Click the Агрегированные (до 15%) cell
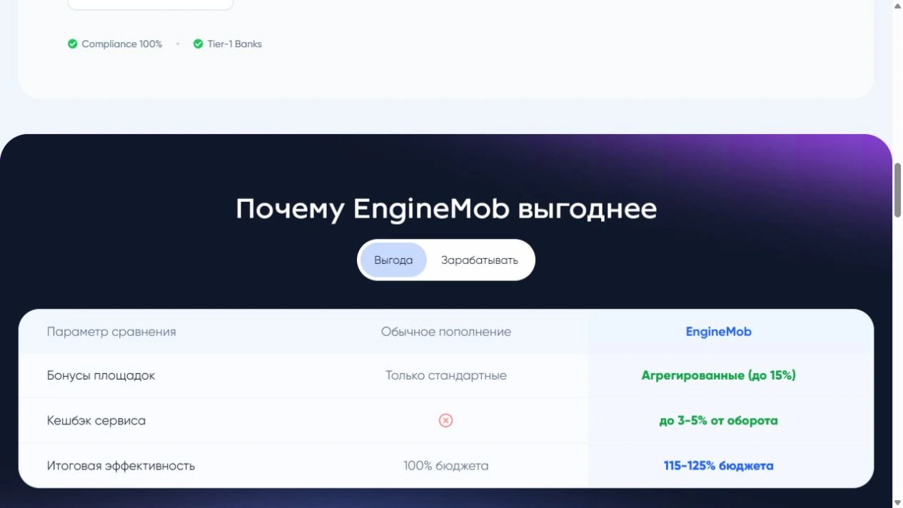The width and height of the screenshot is (903, 508). [719, 375]
